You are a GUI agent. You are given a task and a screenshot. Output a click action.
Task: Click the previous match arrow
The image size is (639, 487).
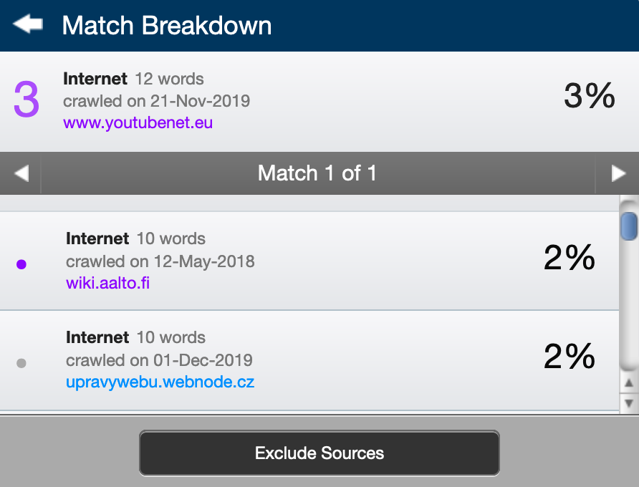(20, 173)
